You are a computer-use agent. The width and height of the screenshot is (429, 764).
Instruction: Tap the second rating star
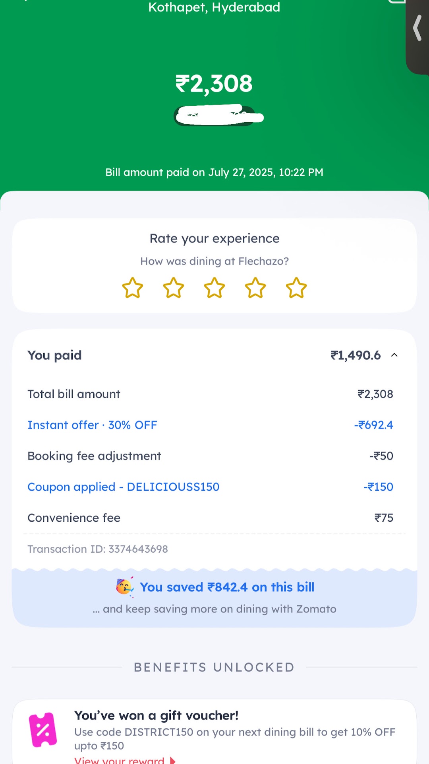pos(174,288)
